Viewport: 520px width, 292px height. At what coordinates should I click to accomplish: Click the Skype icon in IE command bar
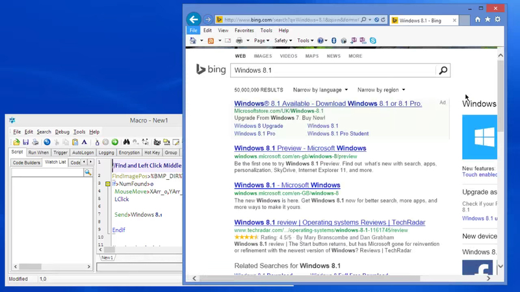(372, 40)
